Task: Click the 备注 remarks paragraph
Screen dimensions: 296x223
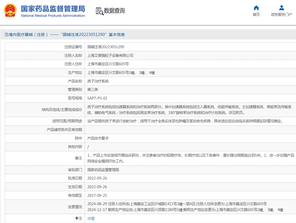Action: tap(191, 158)
